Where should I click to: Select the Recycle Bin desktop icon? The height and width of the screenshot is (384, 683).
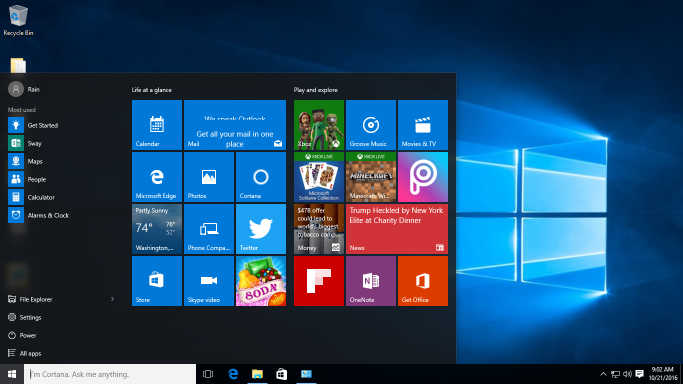tap(18, 21)
